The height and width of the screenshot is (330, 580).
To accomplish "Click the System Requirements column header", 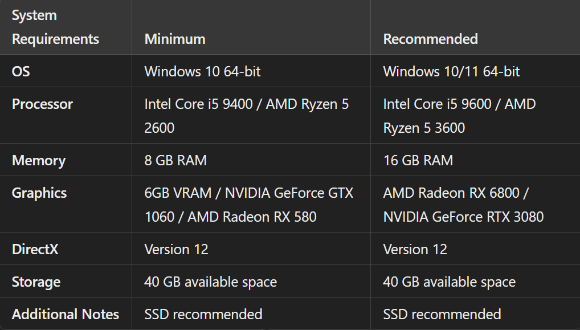I will tap(55, 27).
